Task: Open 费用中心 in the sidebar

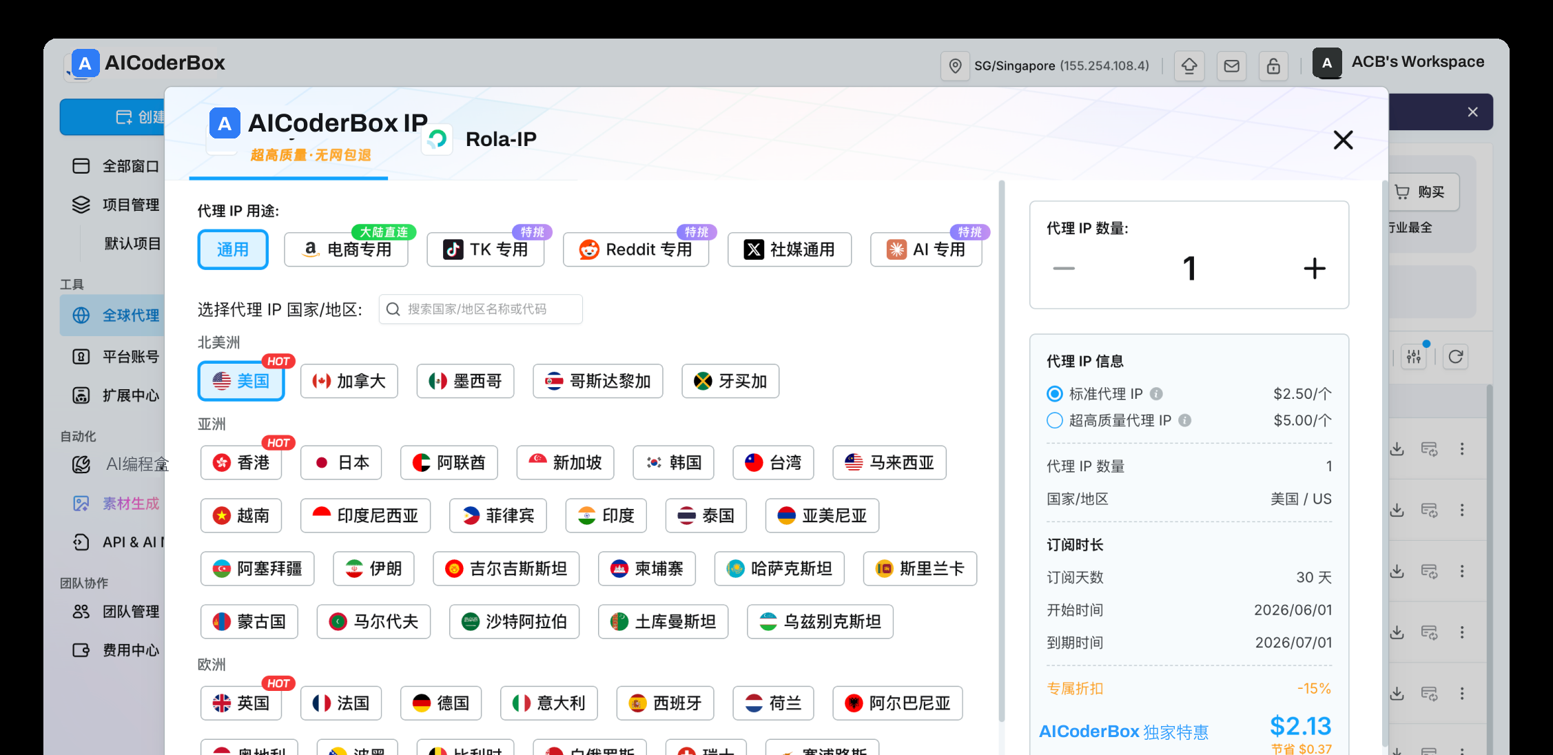Action: 115,650
